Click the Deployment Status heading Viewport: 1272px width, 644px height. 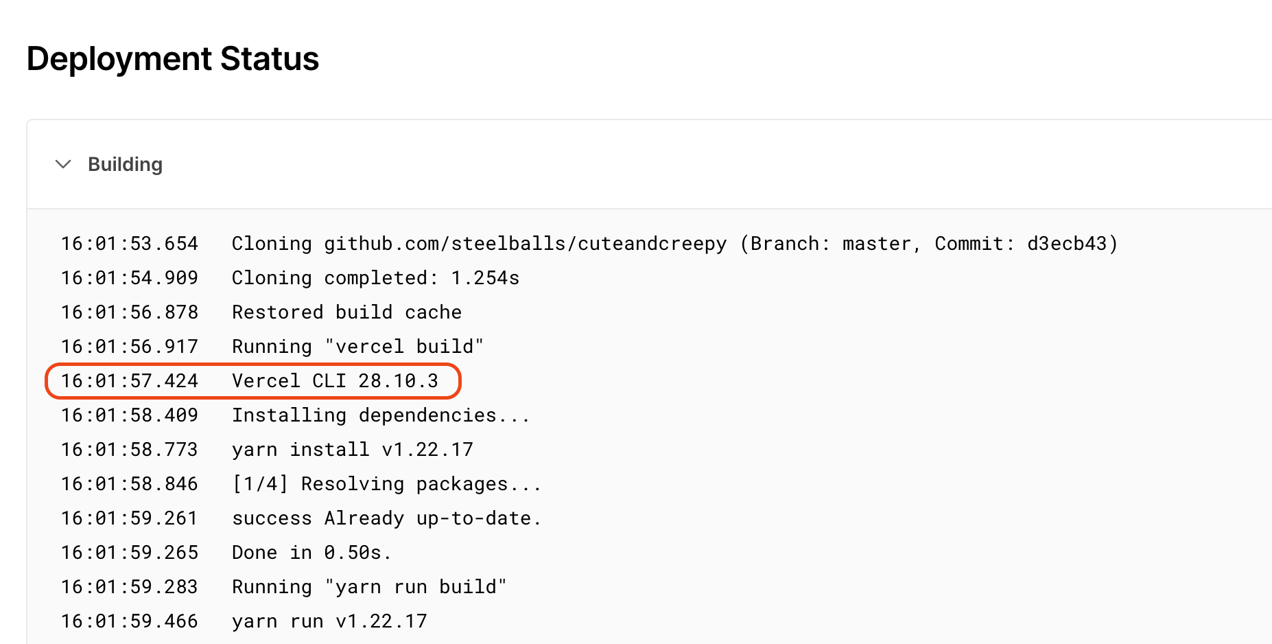(173, 58)
